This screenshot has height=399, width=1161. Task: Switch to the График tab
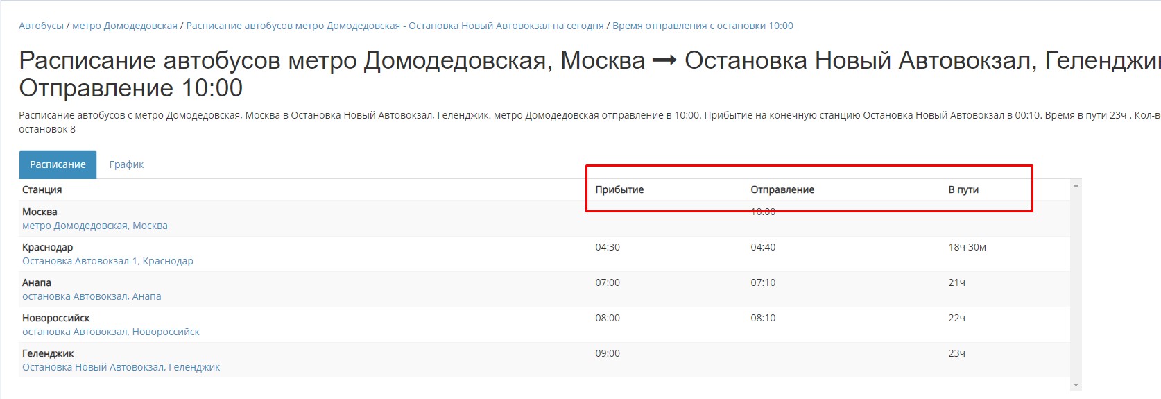pos(126,164)
